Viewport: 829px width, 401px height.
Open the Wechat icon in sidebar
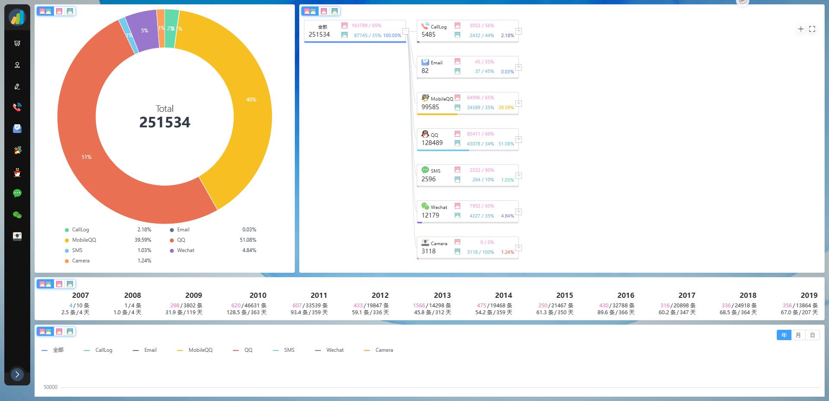[x=17, y=215]
